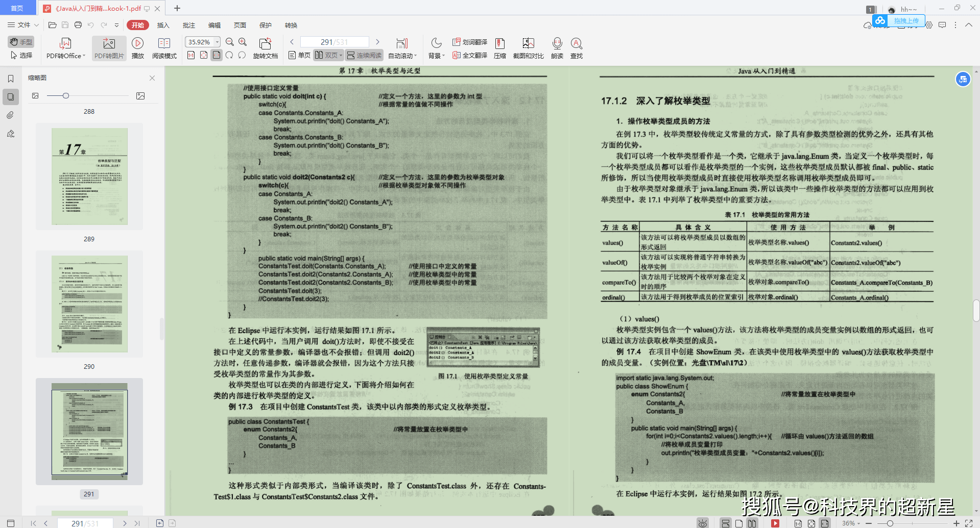The image size is (980, 528).
Task: Open 查找 search tool
Action: tap(577, 48)
